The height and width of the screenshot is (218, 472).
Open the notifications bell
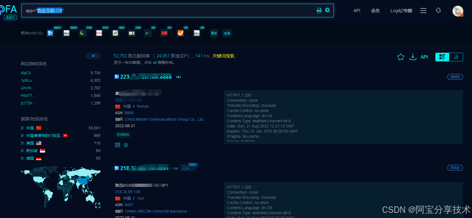(438, 10)
